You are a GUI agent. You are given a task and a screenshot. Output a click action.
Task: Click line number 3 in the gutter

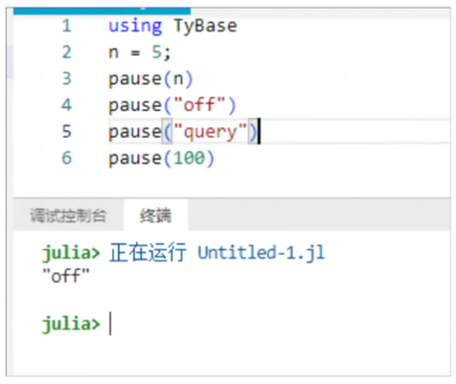[66, 79]
